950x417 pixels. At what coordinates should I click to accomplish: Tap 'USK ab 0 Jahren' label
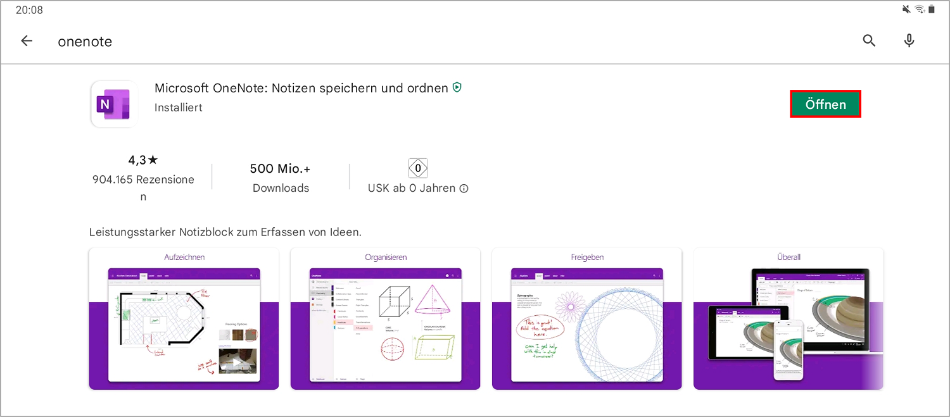coord(412,189)
